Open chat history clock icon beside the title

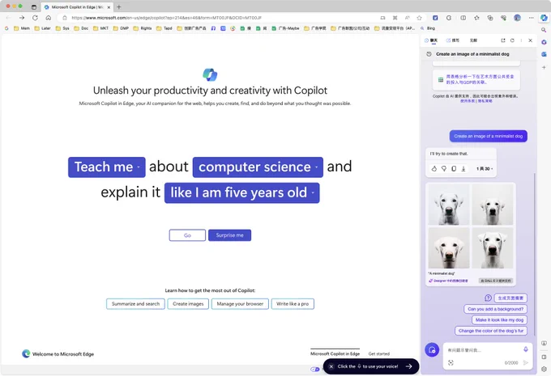pyautogui.click(x=429, y=54)
